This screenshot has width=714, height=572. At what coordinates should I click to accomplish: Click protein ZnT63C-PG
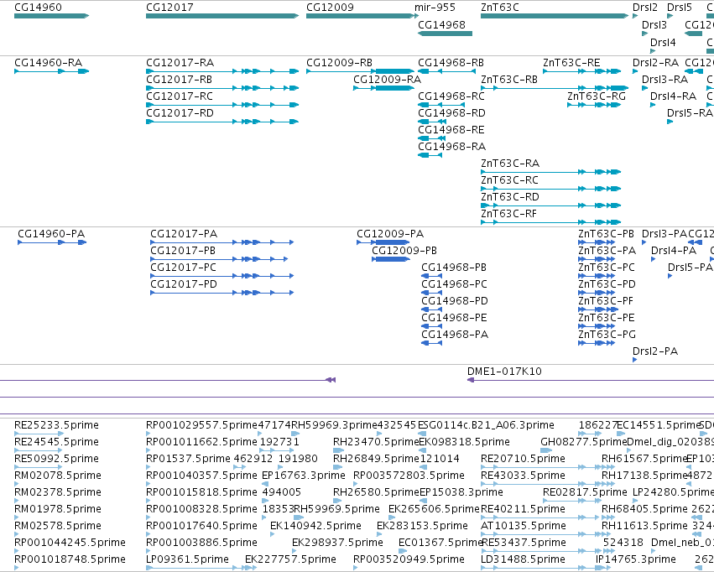(x=607, y=335)
